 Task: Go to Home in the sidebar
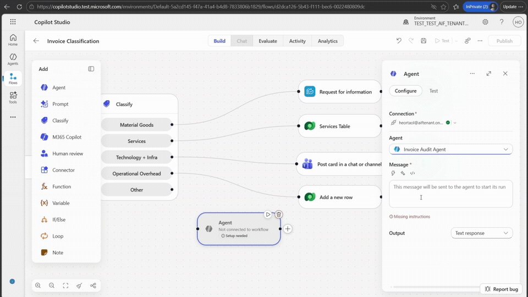coord(13,40)
